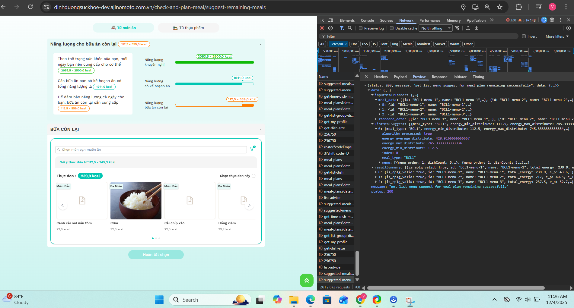Click the 'Chọn món bạn muốn ăn' search field

[151, 150]
